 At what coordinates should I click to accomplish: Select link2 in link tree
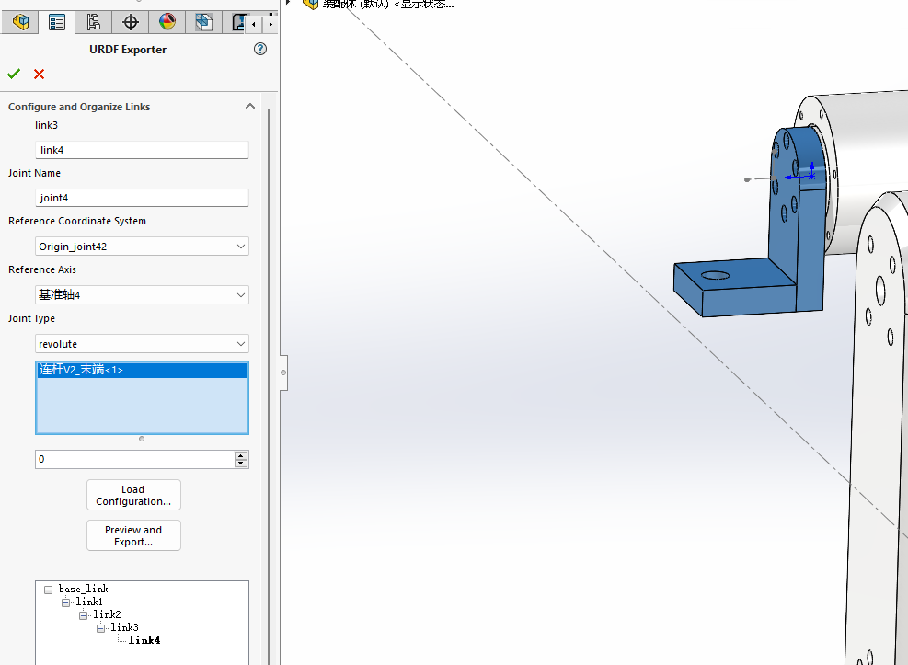coord(107,614)
